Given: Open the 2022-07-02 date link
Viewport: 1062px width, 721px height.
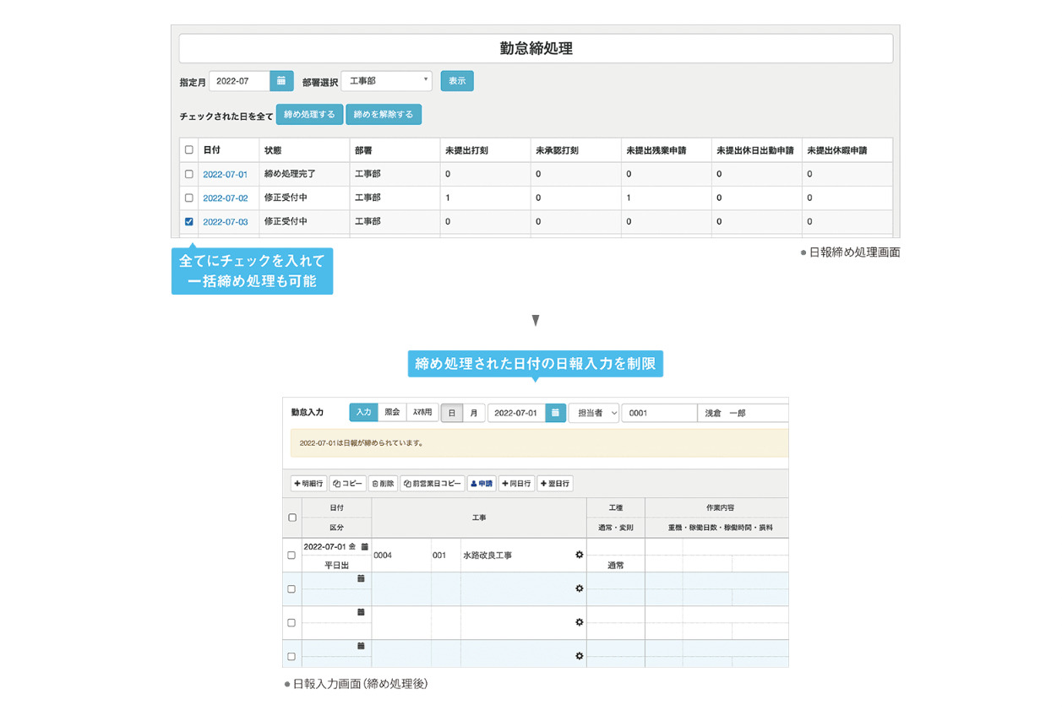Looking at the screenshot, I should (226, 198).
